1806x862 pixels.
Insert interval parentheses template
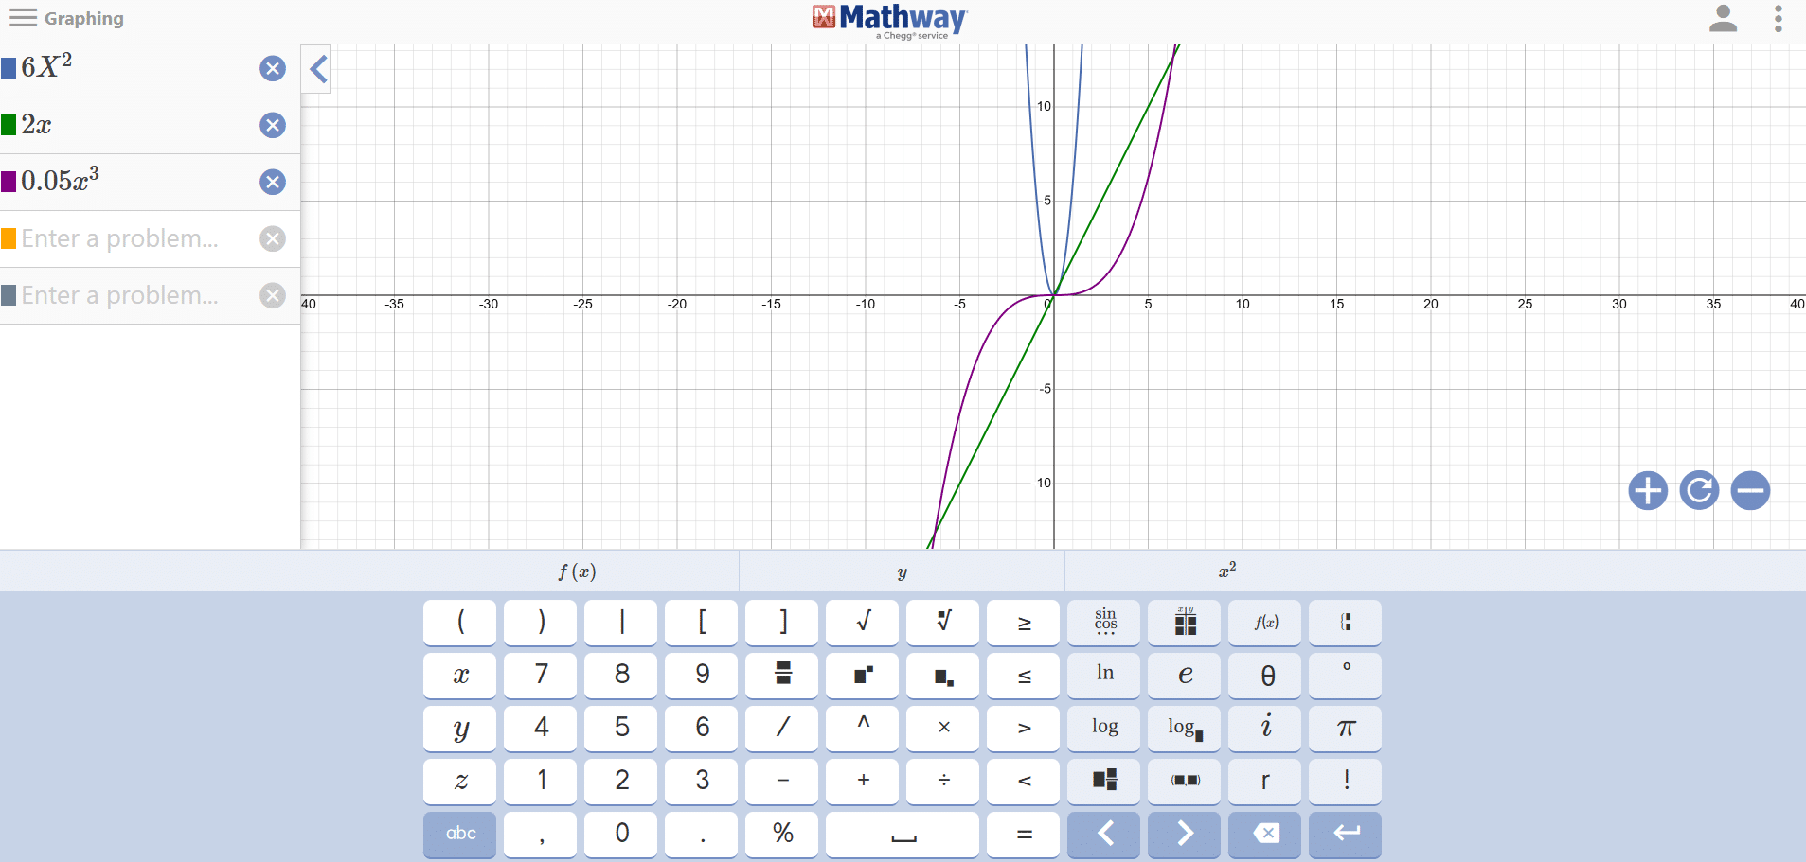[x=1186, y=781]
